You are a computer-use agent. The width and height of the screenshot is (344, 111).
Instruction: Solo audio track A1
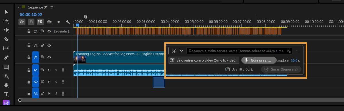(x=56, y=70)
